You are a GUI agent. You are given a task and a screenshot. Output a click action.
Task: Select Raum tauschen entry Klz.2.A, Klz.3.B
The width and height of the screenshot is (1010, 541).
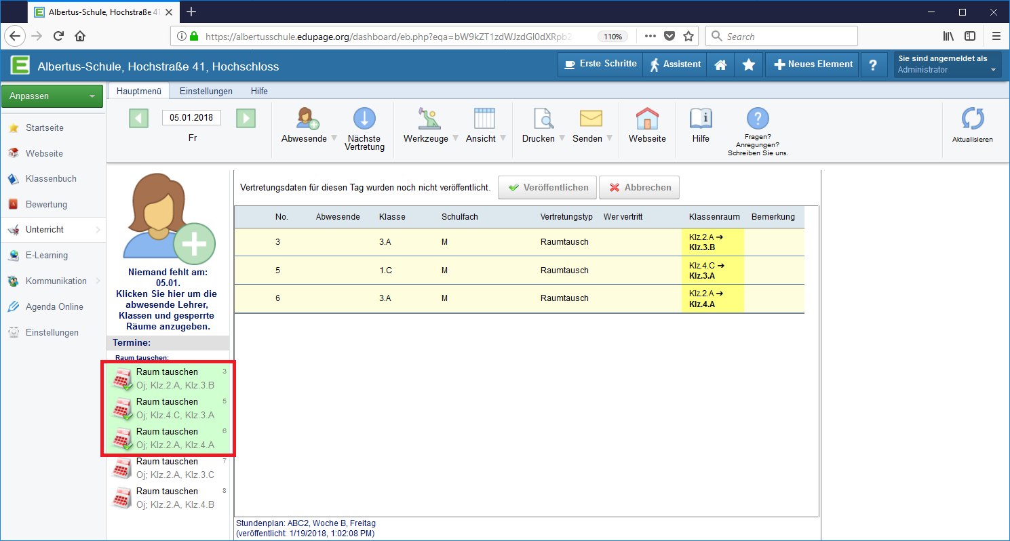(x=168, y=379)
